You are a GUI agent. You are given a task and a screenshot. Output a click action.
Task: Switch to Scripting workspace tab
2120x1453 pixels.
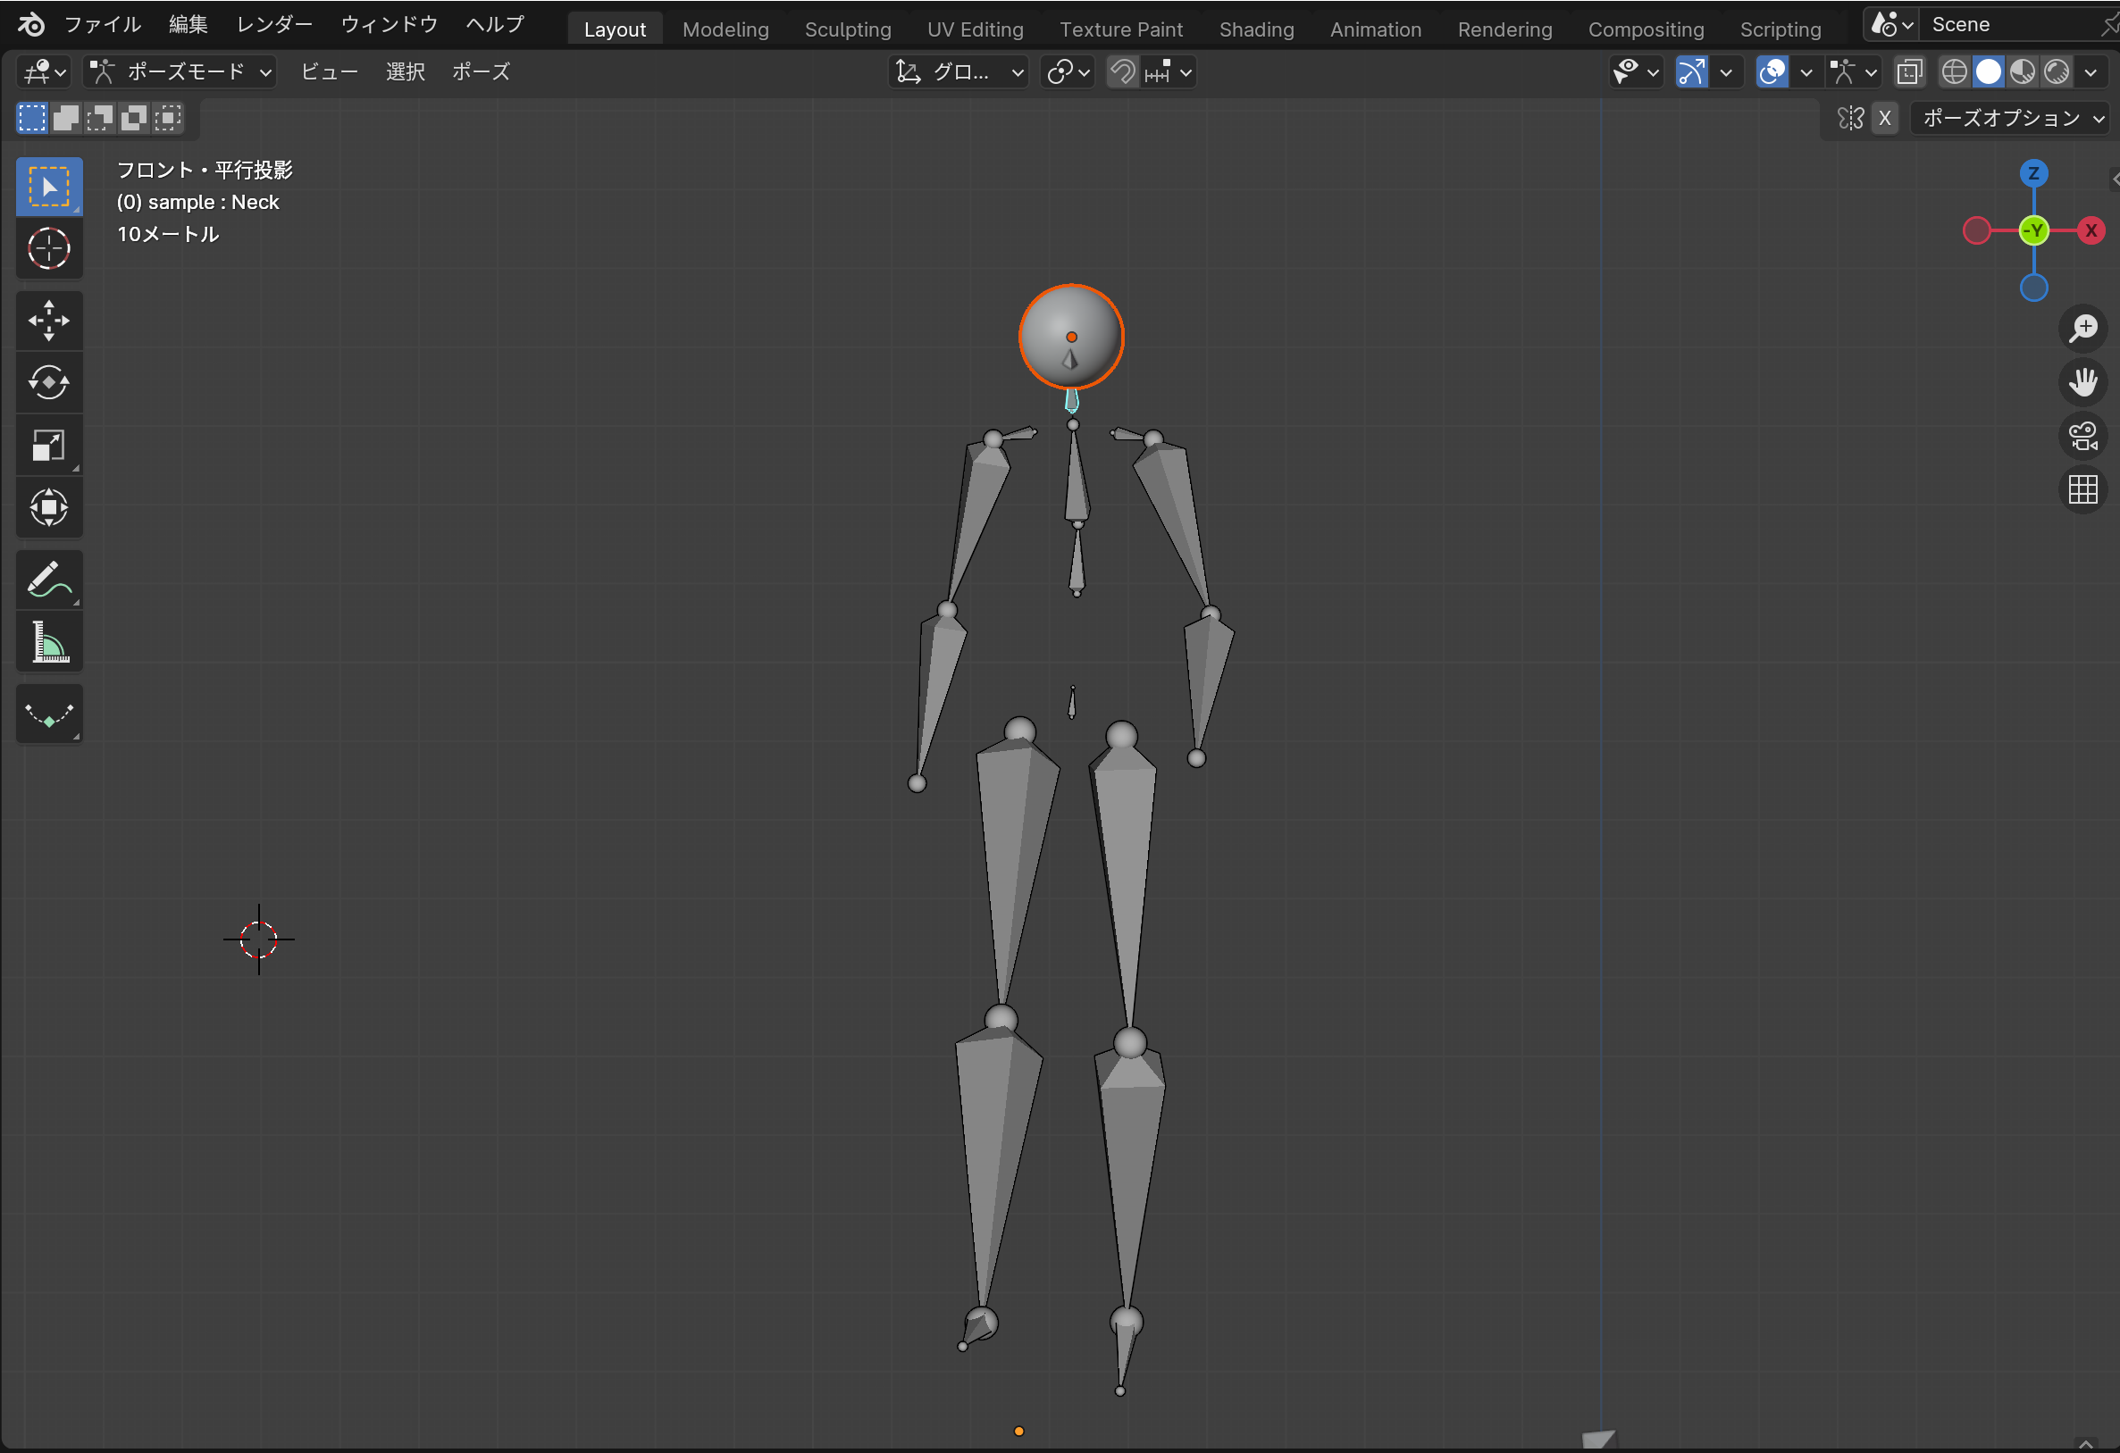1781,29
